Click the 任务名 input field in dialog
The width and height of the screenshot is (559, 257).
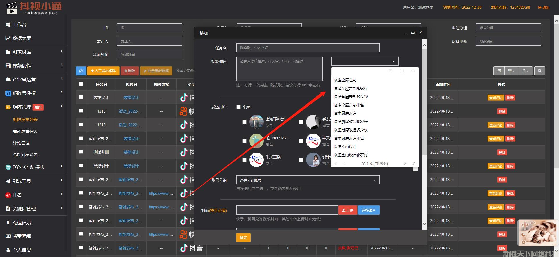[x=308, y=48]
